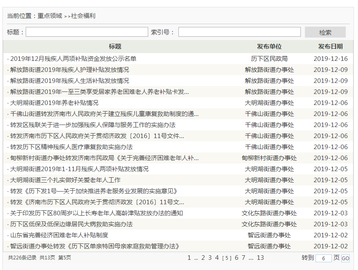
Task: Open 转发历下区精神残疾人医疗康复救助实施办法
Action: point(71,147)
